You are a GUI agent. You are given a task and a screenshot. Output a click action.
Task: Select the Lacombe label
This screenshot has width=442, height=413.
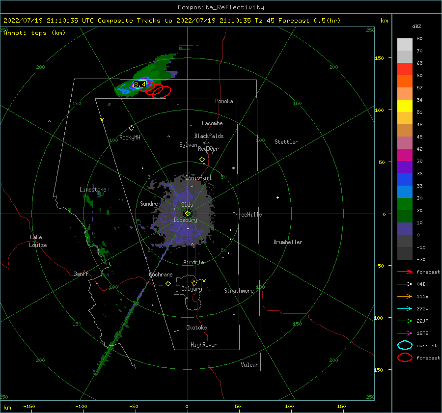[212, 123]
